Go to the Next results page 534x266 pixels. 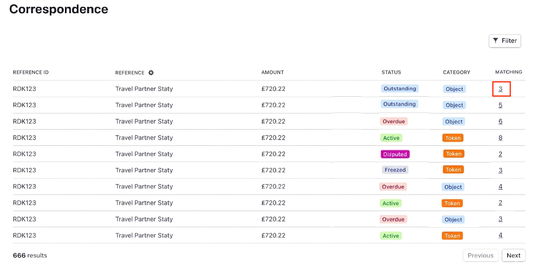(x=513, y=255)
